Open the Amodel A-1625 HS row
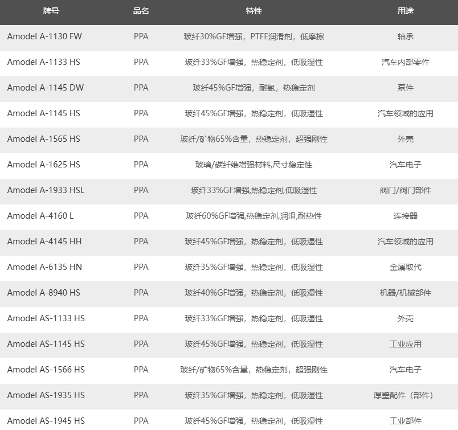The image size is (458, 430). point(43,165)
